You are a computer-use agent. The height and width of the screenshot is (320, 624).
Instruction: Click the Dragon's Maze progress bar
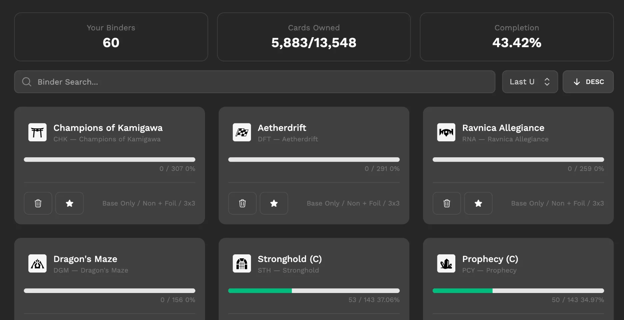[x=110, y=291]
